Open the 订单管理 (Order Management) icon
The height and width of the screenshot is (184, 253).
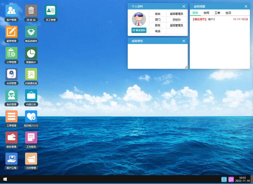11,53
